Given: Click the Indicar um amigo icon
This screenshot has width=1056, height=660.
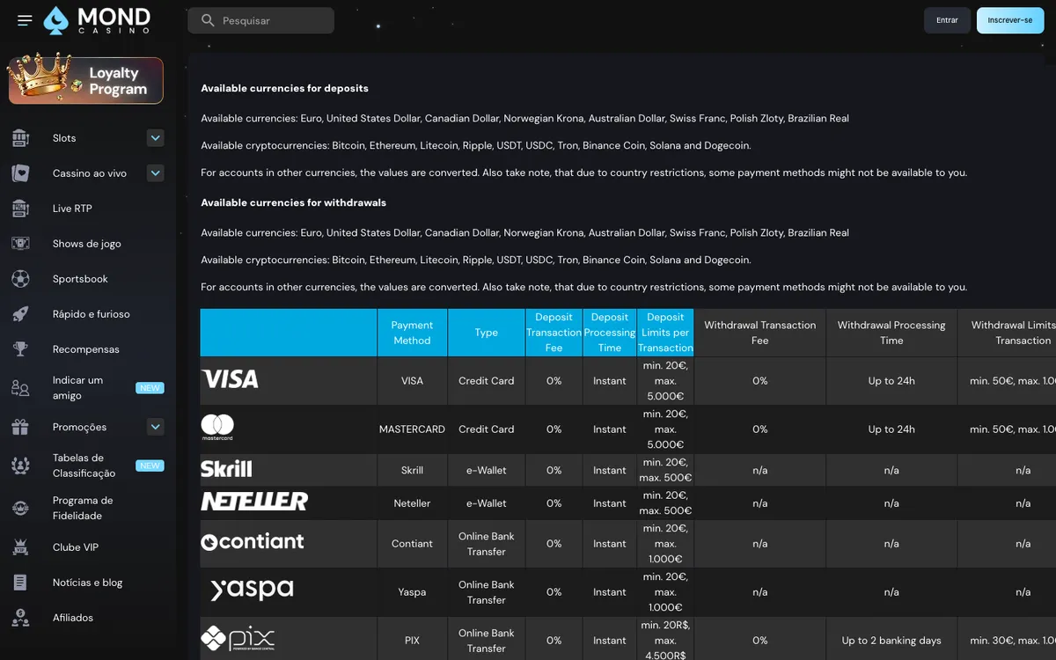Looking at the screenshot, I should (x=20, y=388).
